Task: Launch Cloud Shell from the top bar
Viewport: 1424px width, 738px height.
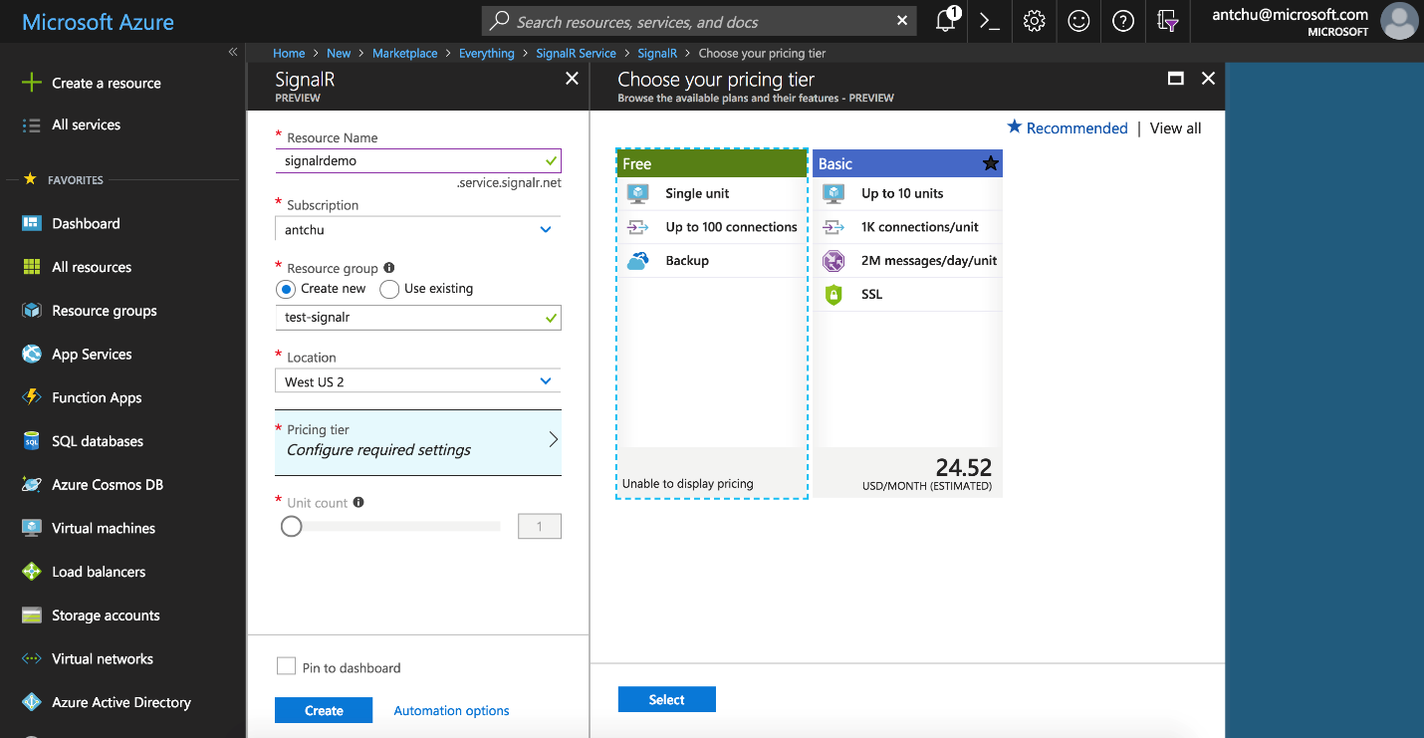Action: (990, 21)
